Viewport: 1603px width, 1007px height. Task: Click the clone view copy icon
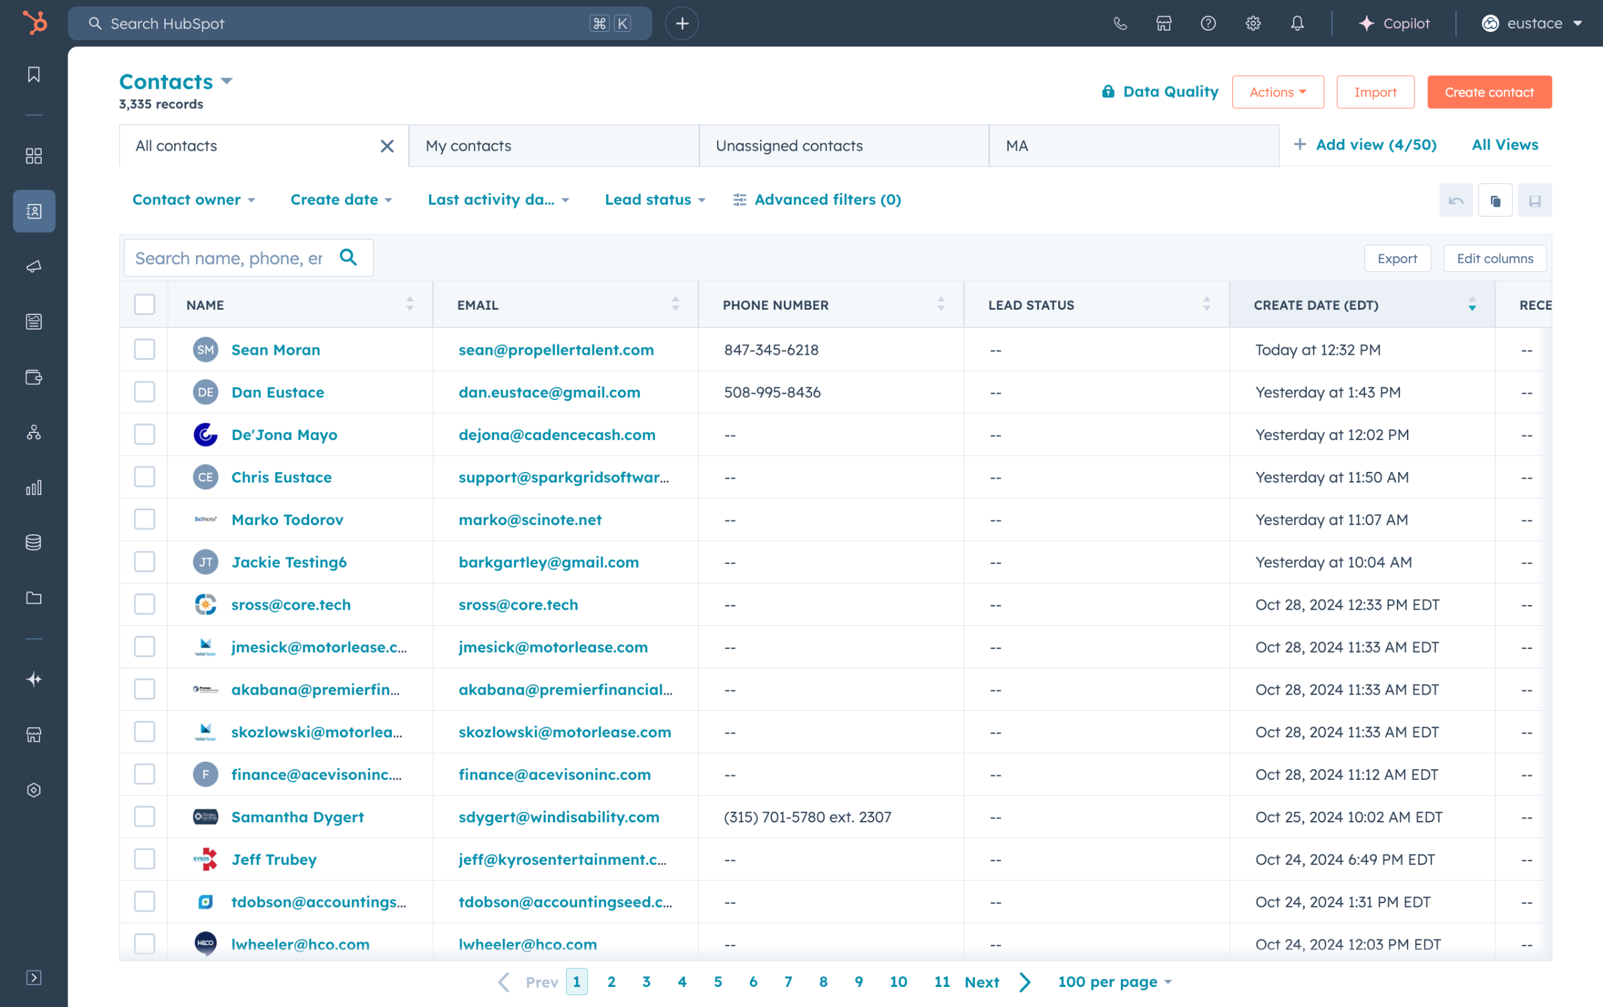(x=1495, y=200)
